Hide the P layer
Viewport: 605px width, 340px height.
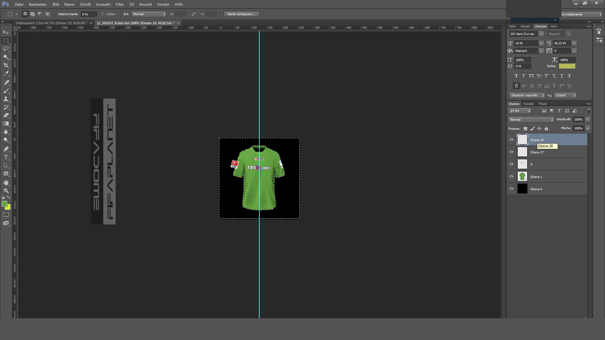(x=511, y=164)
